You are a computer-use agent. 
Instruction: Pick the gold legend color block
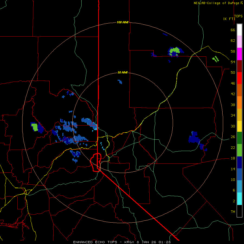pyautogui.click(x=239, y=115)
